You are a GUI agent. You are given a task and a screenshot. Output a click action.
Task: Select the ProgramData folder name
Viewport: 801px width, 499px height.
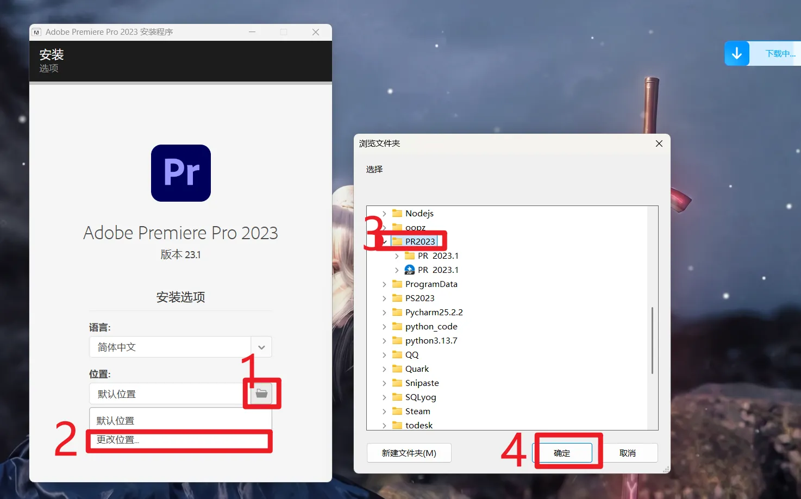431,284
